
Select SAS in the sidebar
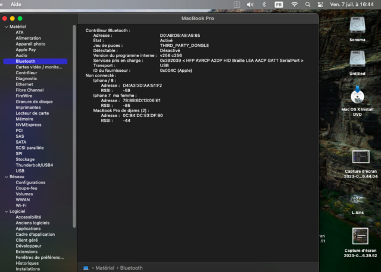tap(20, 136)
